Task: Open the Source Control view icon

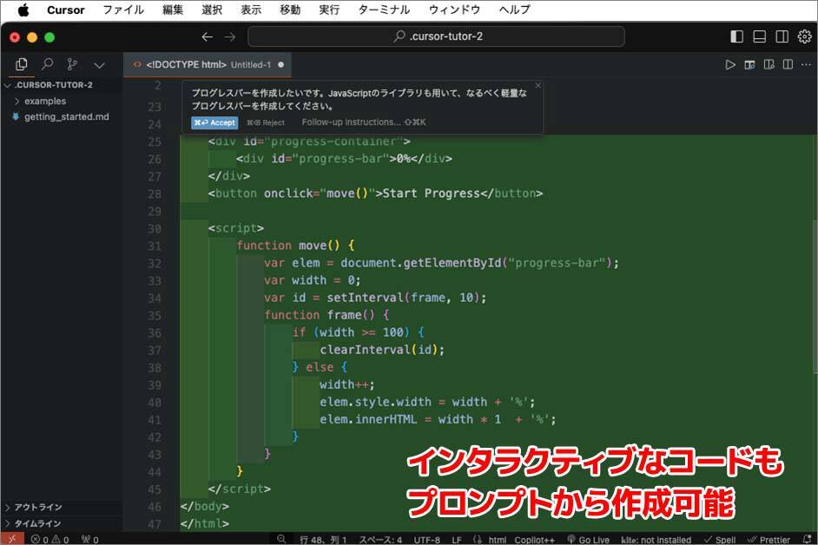Action: point(72,64)
